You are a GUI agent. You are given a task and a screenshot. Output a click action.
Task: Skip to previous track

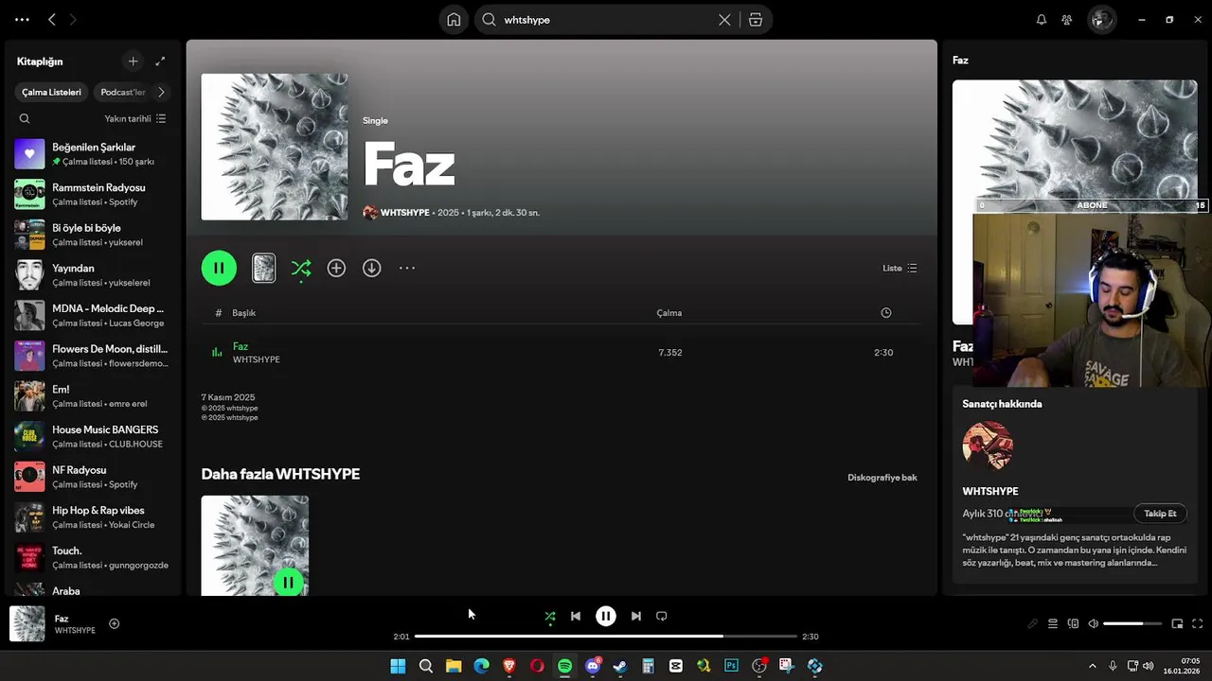pos(576,616)
